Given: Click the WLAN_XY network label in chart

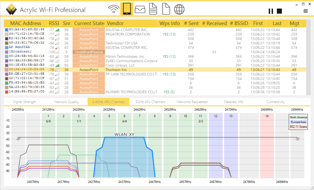Looking at the screenshot, I should pyautogui.click(x=124, y=134).
